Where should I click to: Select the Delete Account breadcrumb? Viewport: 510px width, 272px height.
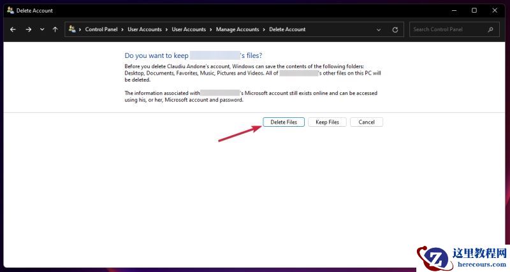coord(288,29)
